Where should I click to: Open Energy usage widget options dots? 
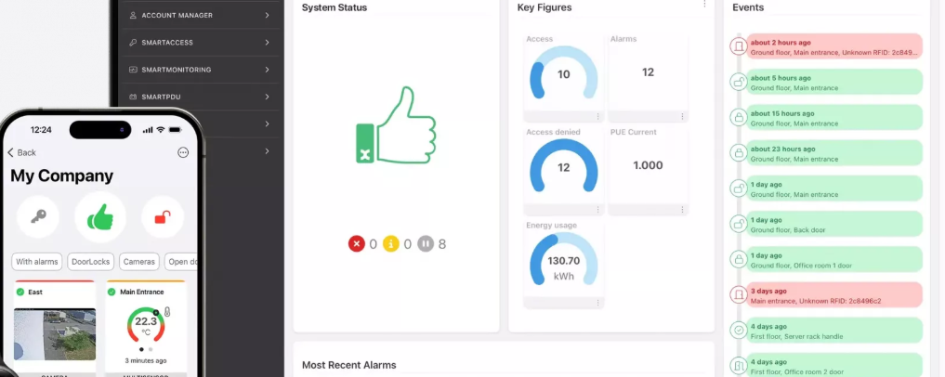(598, 303)
